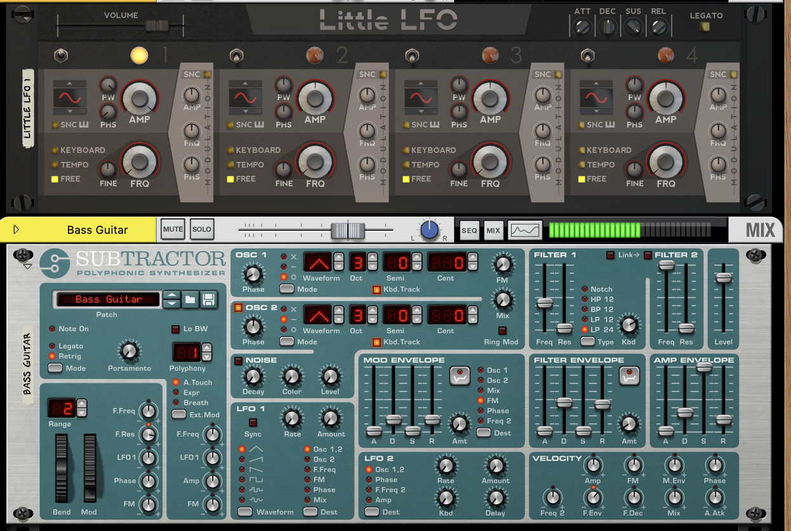
Task: Step OSC 1 Waveform selector arrows
Action: click(339, 262)
